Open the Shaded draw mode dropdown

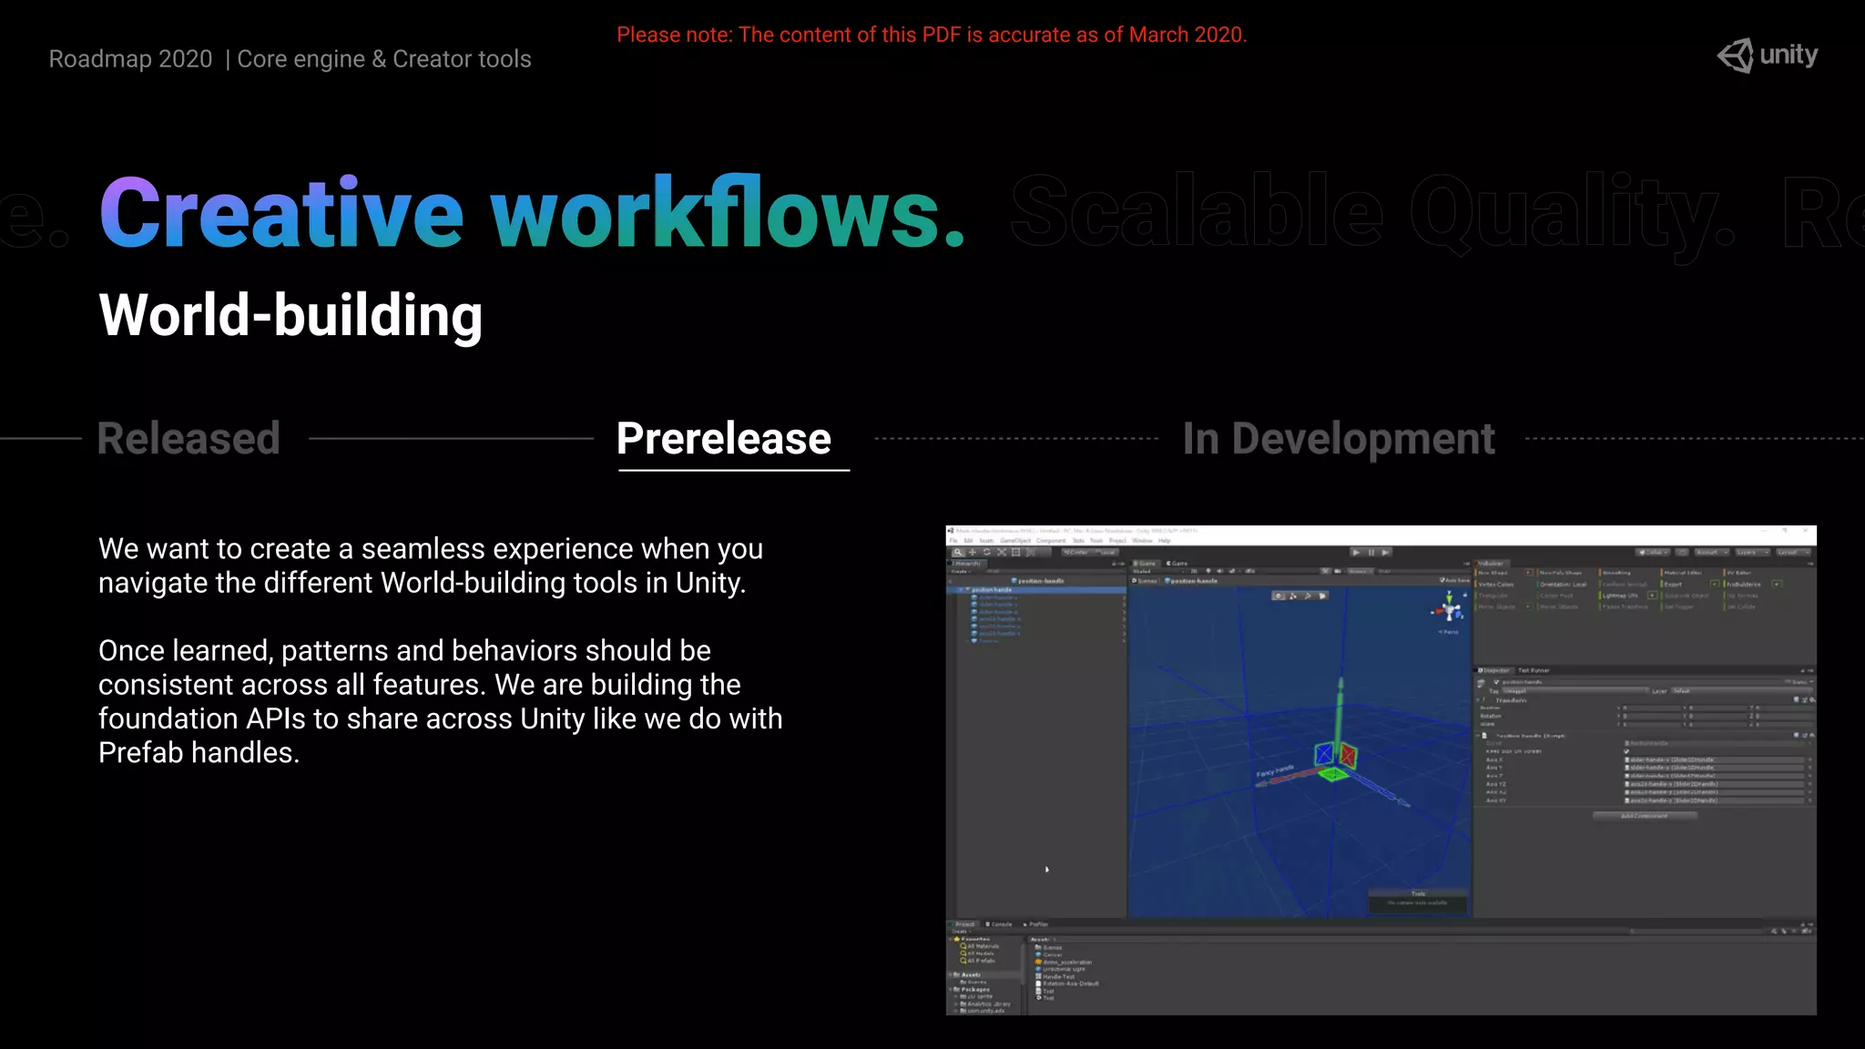tap(1158, 571)
